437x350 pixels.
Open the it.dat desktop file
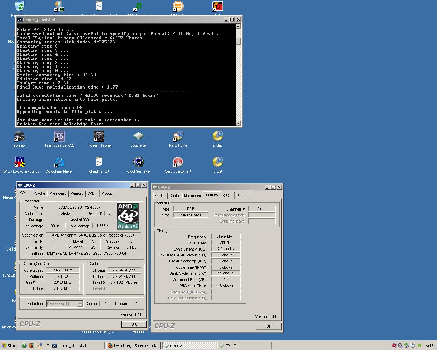[217, 136]
